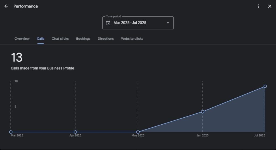
Task: Click the total calls number 13
Action: tap(16, 57)
